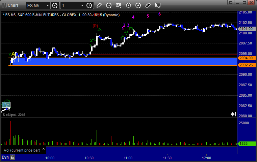
Task: Expand the ES M5 symbol dropdown
Action: coord(48,6)
